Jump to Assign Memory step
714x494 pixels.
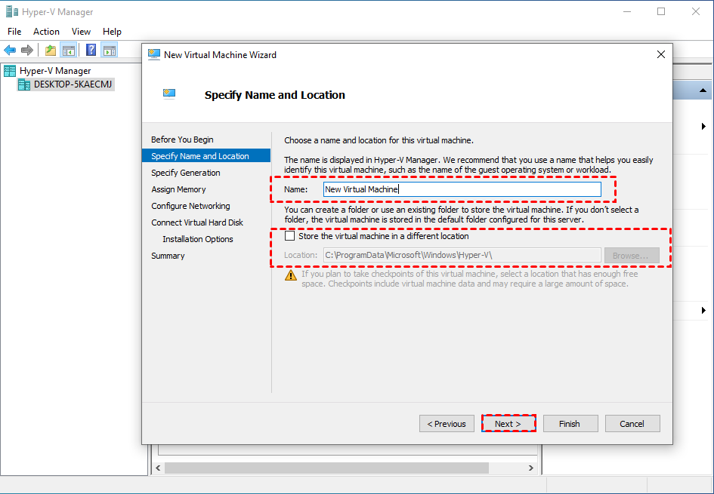click(x=178, y=189)
